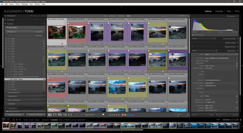Click action icon beside Copy Name field

237,63
